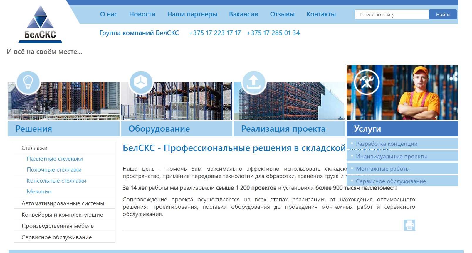Screen dimensions: 472x253
Task: Open Стеллажи in the left sidebar
Action: [x=65, y=148]
